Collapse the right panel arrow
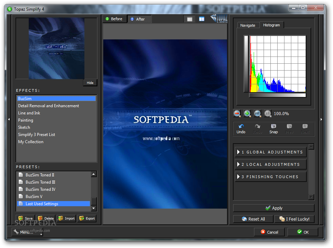Image resolution: width=333 pixels, height=248 pixels. 321,119
